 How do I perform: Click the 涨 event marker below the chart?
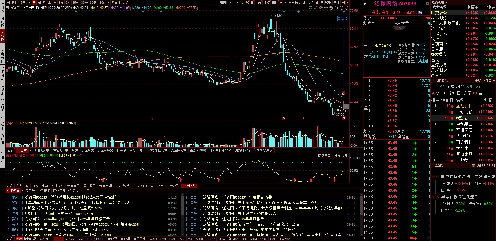(x=344, y=118)
